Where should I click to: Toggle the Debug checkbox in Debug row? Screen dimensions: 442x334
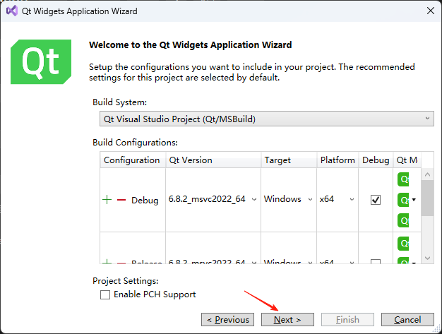376,200
